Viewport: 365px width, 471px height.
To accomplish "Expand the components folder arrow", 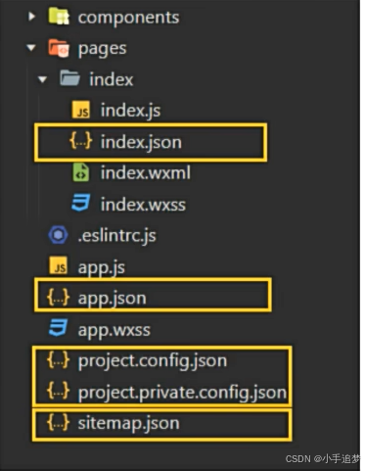I will (31, 16).
